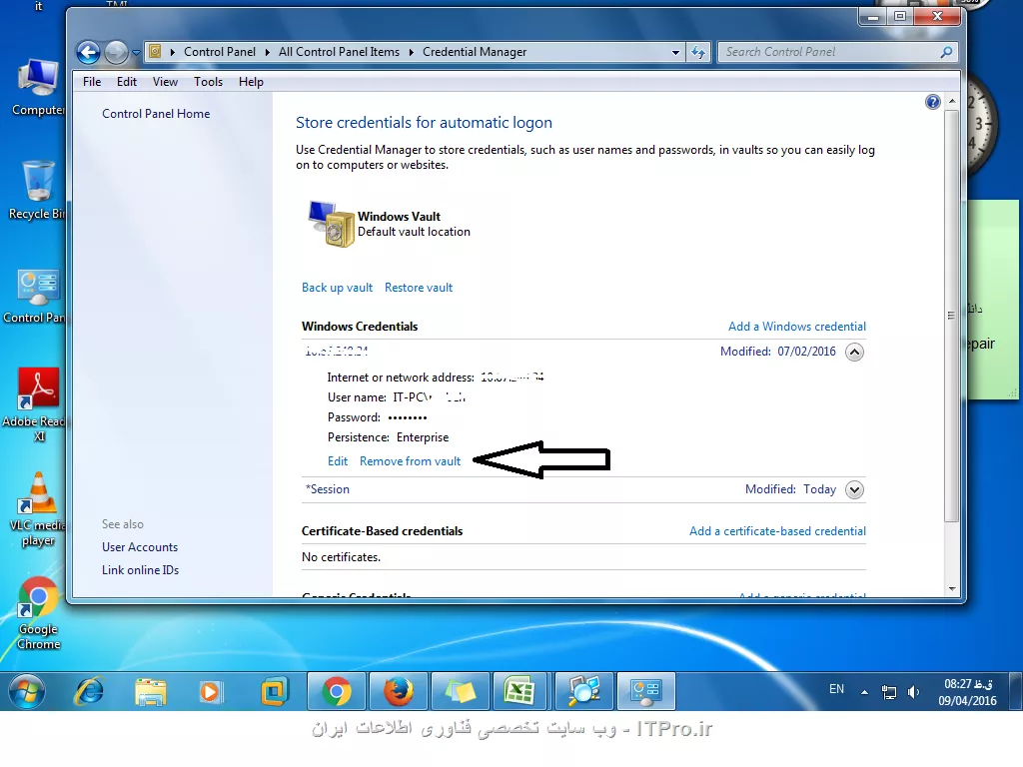Open the View menu
This screenshot has height=767, width=1023.
coord(165,82)
